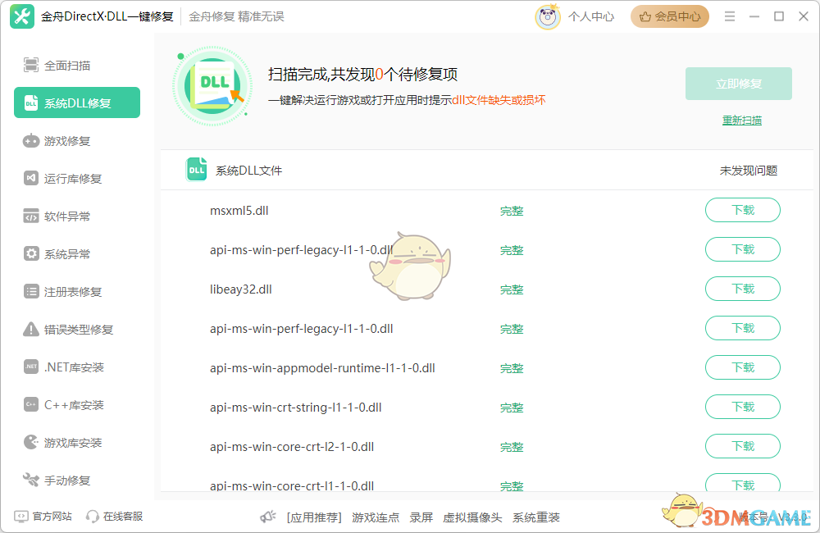Click the 未发现问题 status text
Image resolution: width=820 pixels, height=533 pixels.
point(749,171)
